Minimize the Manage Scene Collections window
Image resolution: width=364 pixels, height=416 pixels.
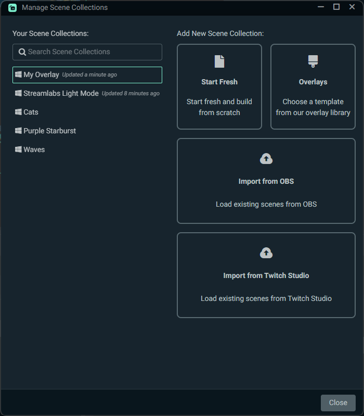pos(321,7)
